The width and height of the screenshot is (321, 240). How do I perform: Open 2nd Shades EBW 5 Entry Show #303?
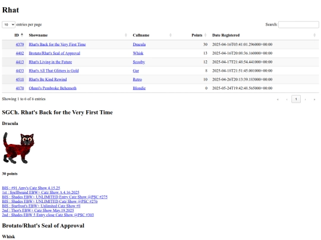[x=48, y=215]
